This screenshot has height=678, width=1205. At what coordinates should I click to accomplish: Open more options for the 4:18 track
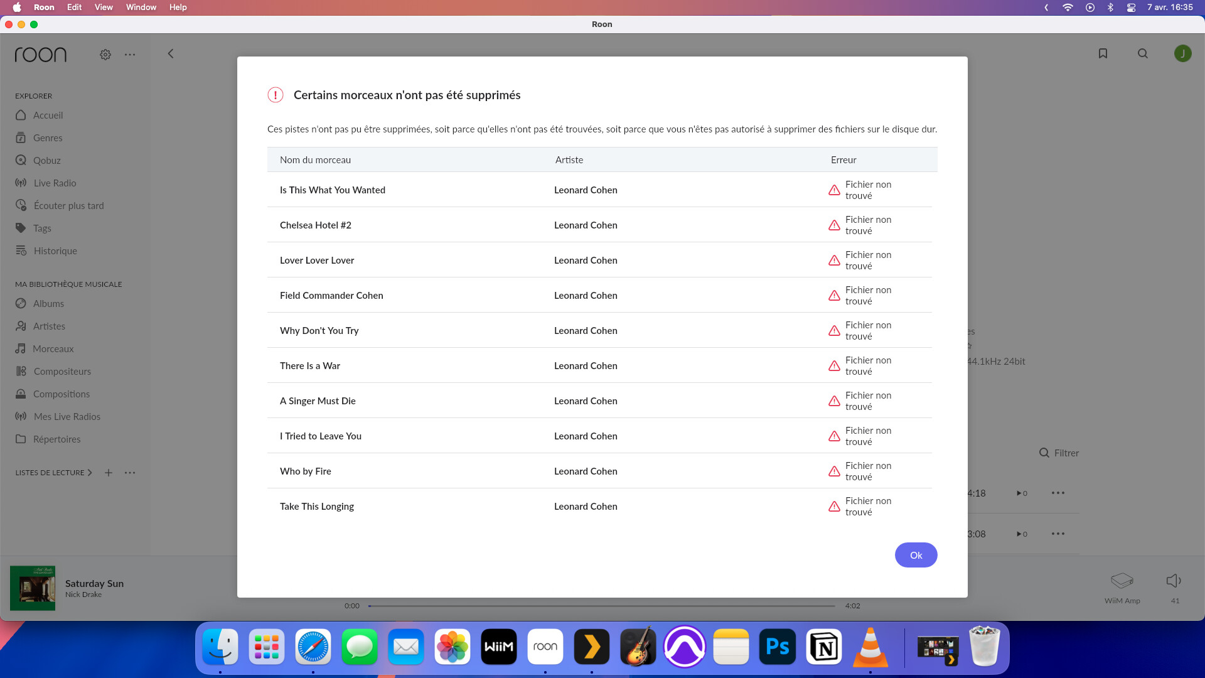(1058, 493)
